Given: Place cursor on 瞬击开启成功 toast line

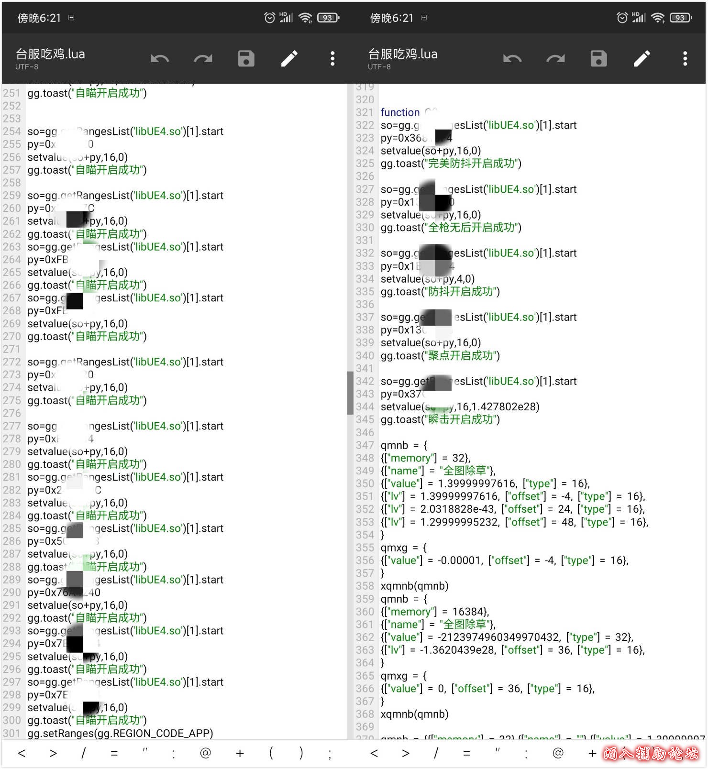Looking at the screenshot, I should click(x=440, y=419).
